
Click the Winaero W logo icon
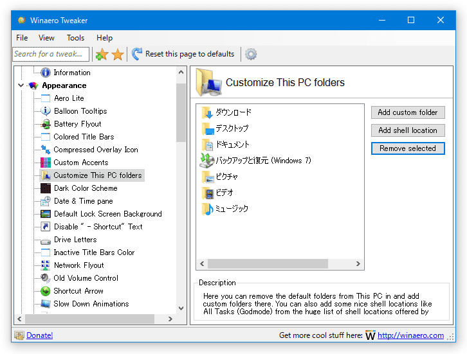pos(371,335)
